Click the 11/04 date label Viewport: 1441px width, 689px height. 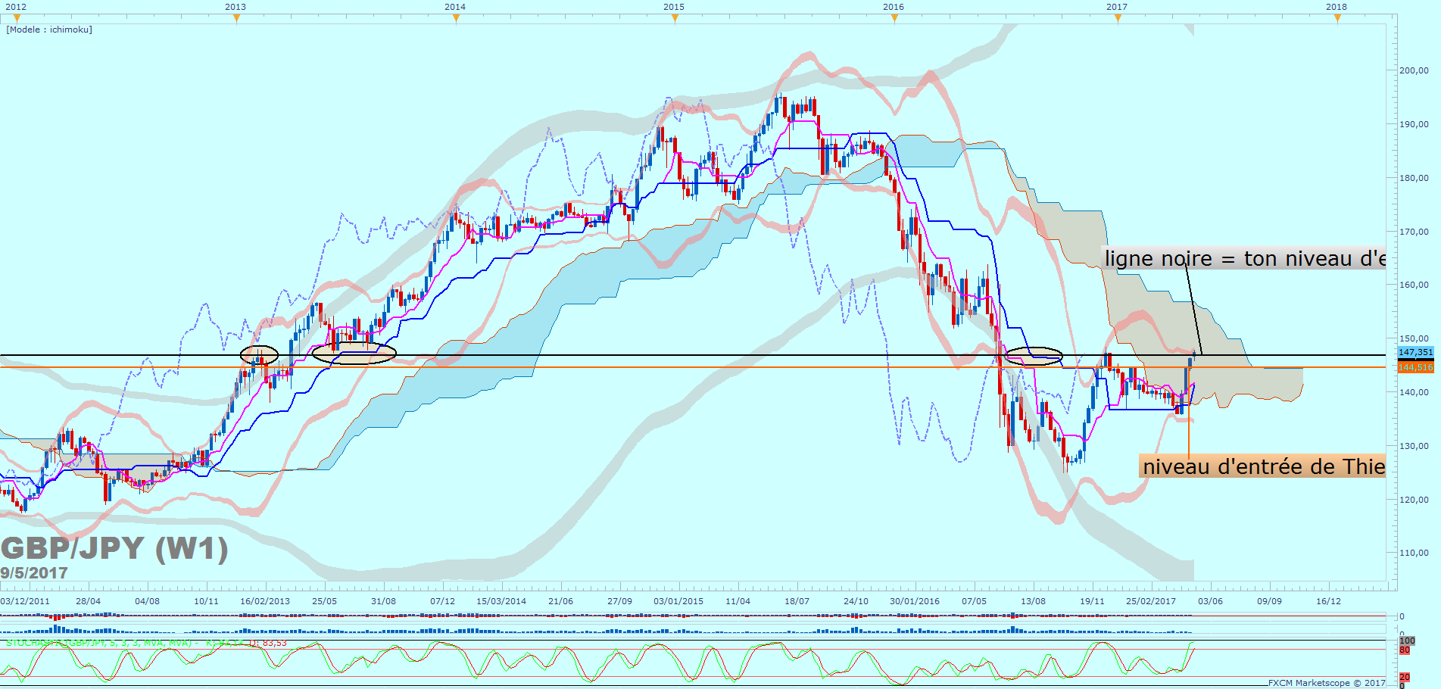[738, 601]
